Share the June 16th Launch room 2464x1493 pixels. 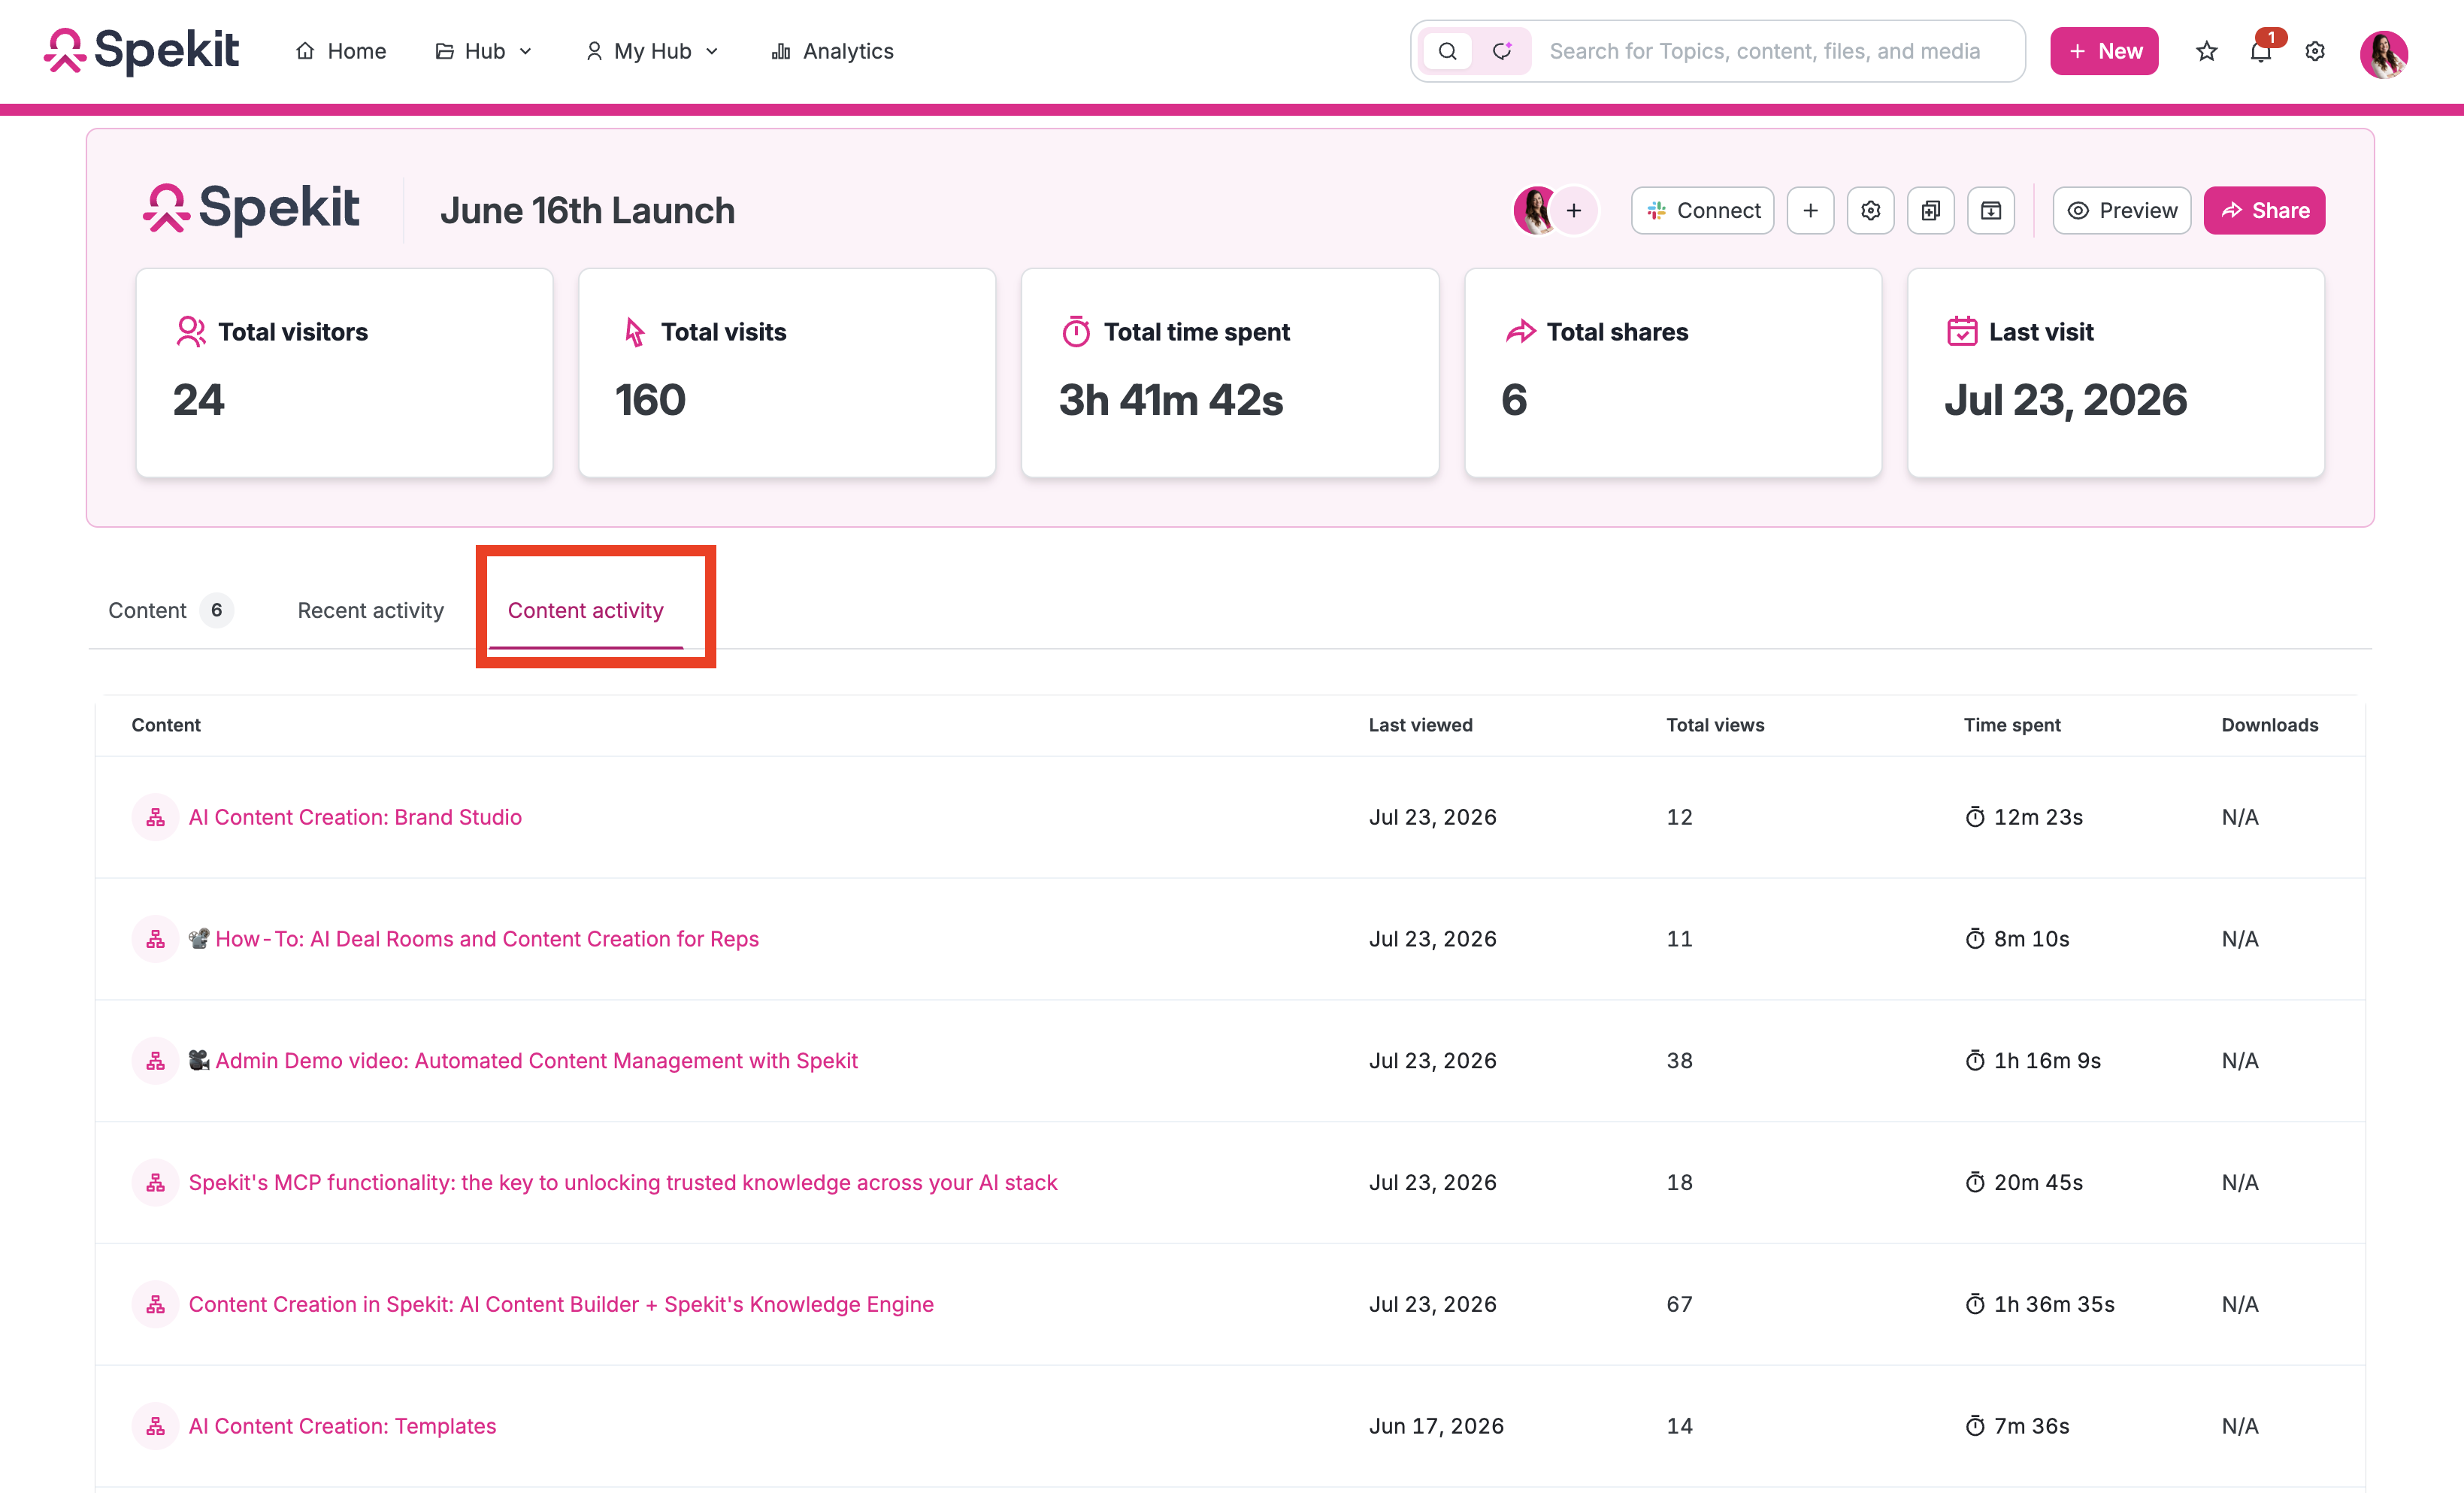coord(2264,210)
